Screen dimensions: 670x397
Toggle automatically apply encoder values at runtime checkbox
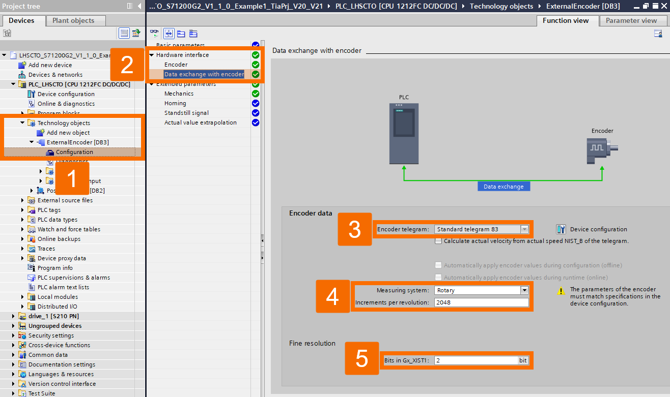point(438,278)
